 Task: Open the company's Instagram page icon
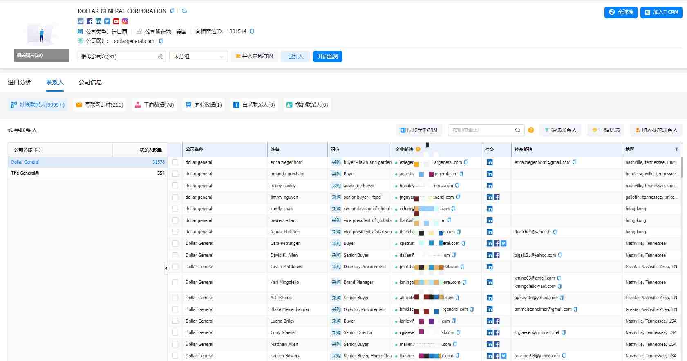pyautogui.click(x=125, y=21)
